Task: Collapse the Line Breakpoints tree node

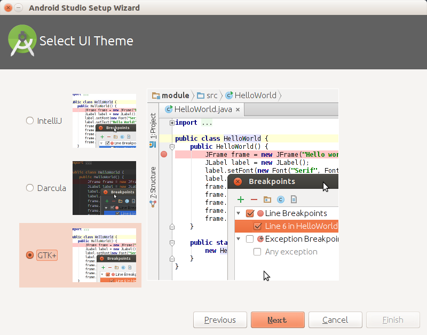Action: (x=239, y=213)
